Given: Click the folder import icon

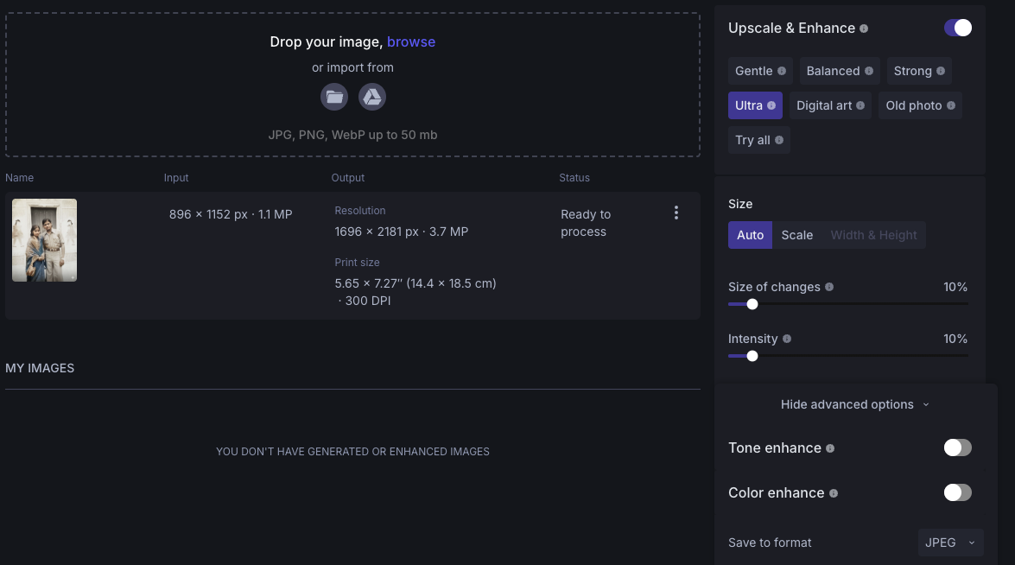Looking at the screenshot, I should pyautogui.click(x=335, y=97).
